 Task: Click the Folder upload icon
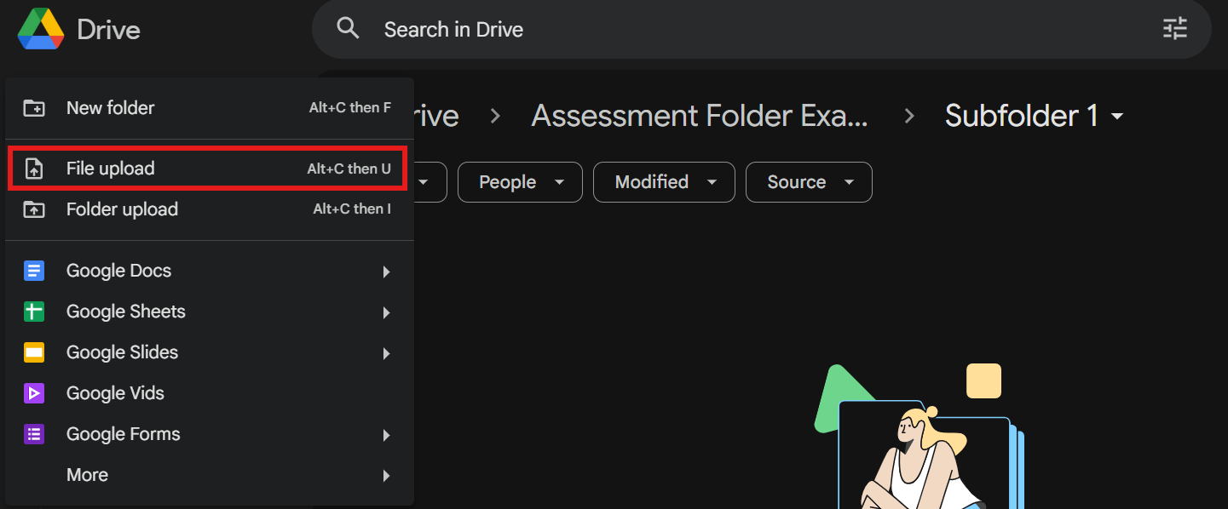[35, 209]
